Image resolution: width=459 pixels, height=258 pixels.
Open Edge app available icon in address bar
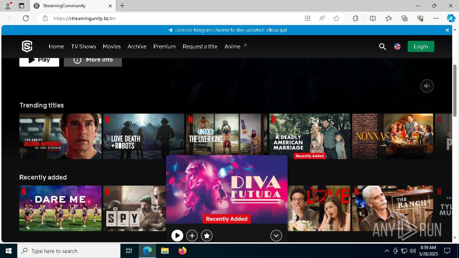click(308, 18)
